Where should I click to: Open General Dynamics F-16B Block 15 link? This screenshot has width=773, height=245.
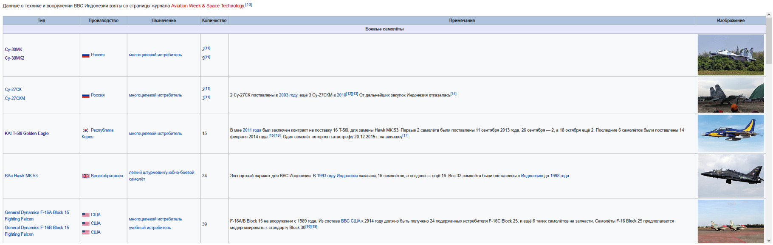click(x=37, y=231)
